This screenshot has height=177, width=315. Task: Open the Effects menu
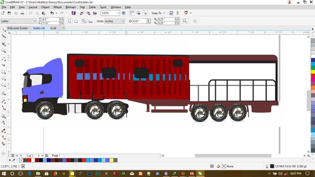[x=58, y=7]
